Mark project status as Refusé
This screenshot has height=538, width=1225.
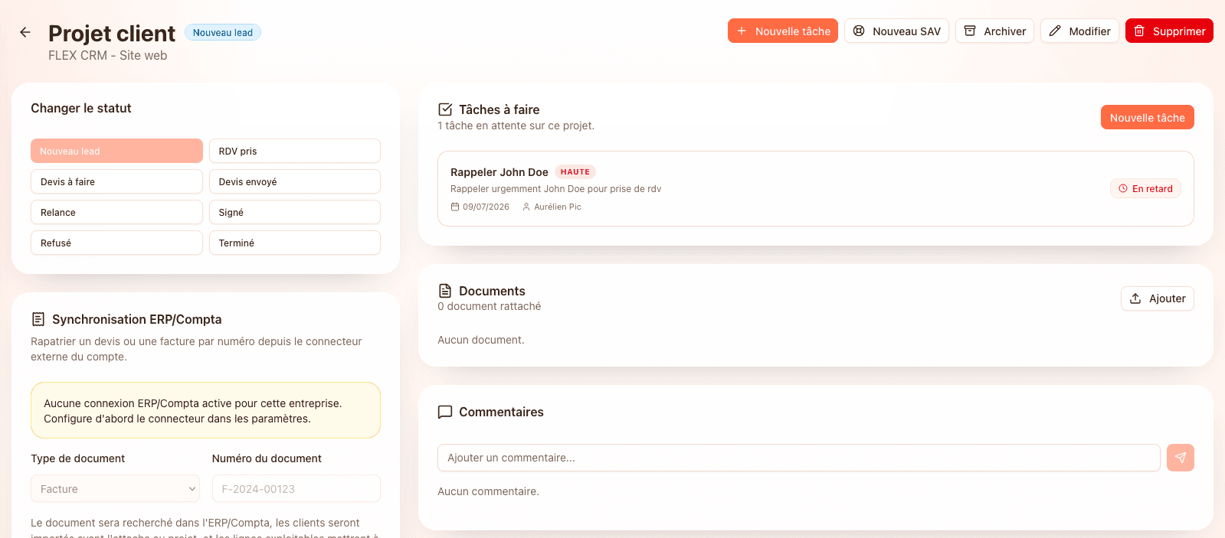(116, 243)
